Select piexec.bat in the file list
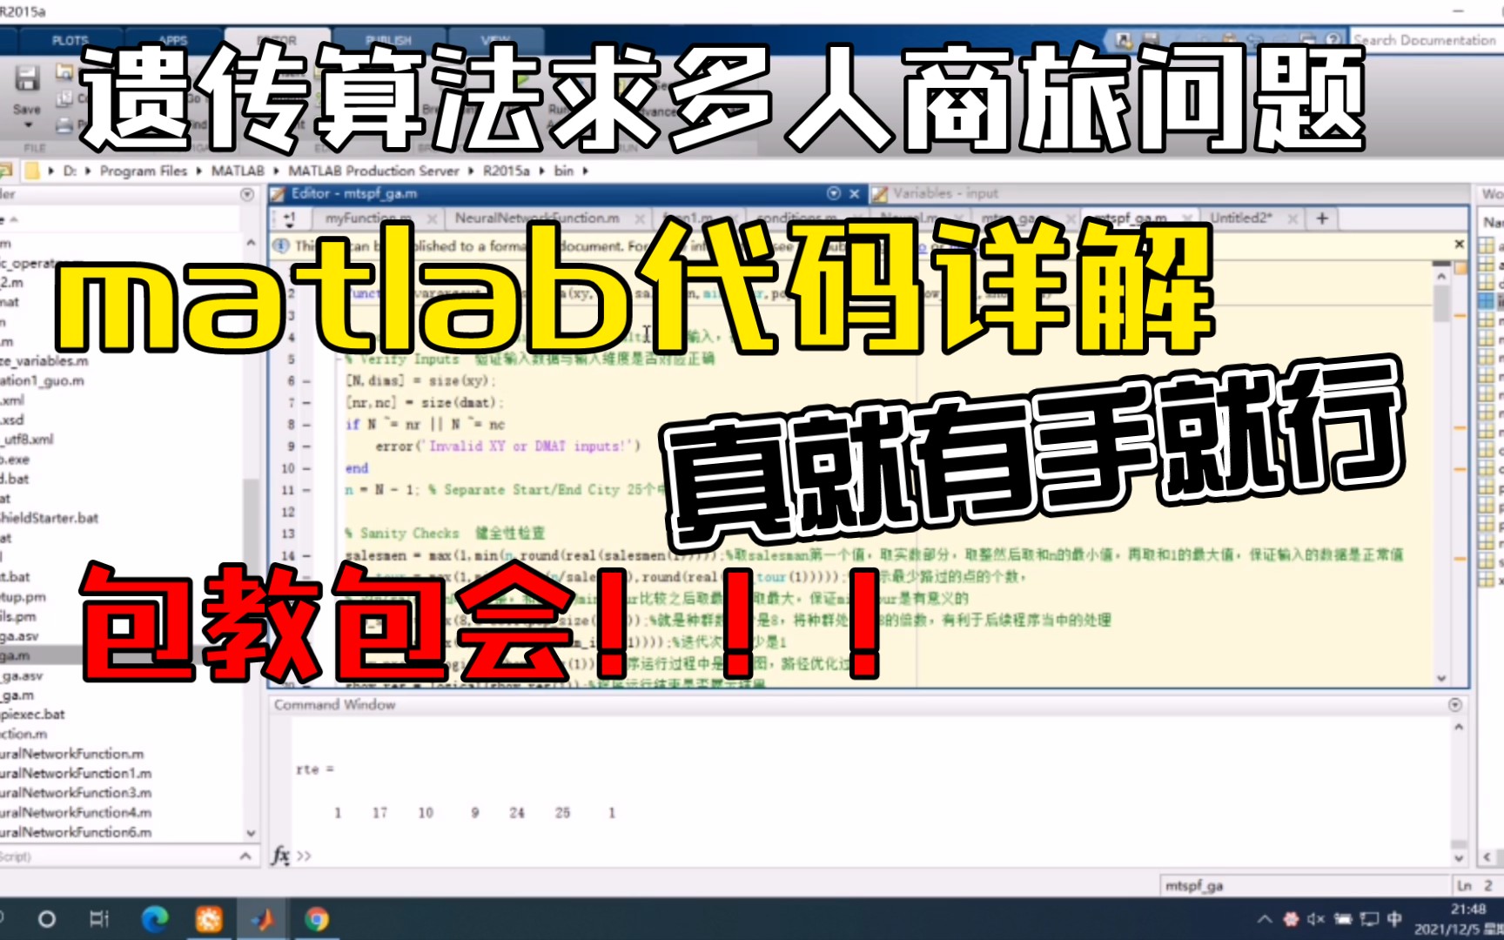Viewport: 1504px width, 940px height. coord(33,714)
